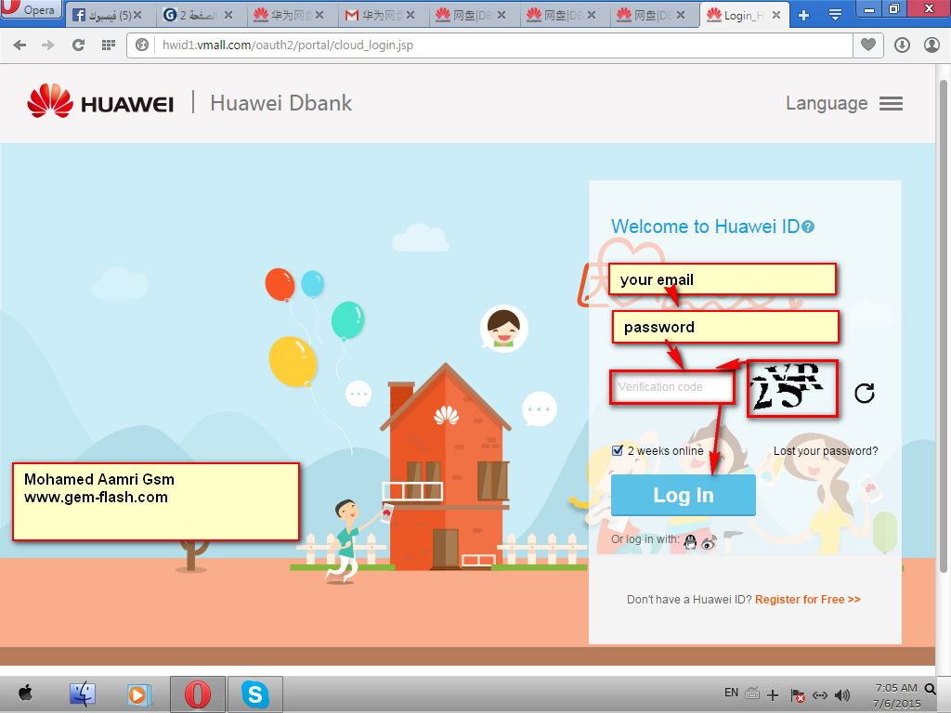Open the Language hamburger menu icon
The height and width of the screenshot is (713, 951).
click(x=891, y=104)
